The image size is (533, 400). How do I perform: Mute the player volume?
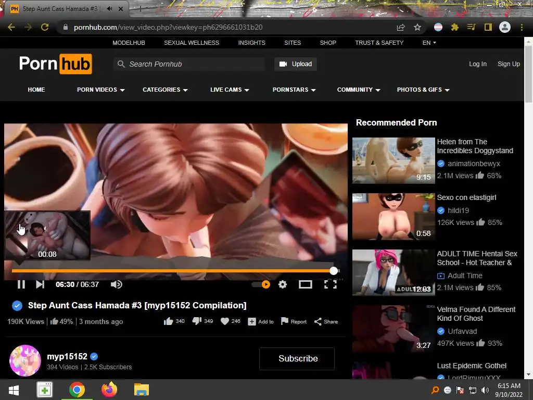[x=116, y=284]
